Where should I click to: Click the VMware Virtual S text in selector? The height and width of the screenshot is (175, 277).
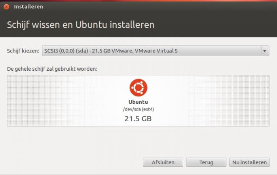coord(156,51)
